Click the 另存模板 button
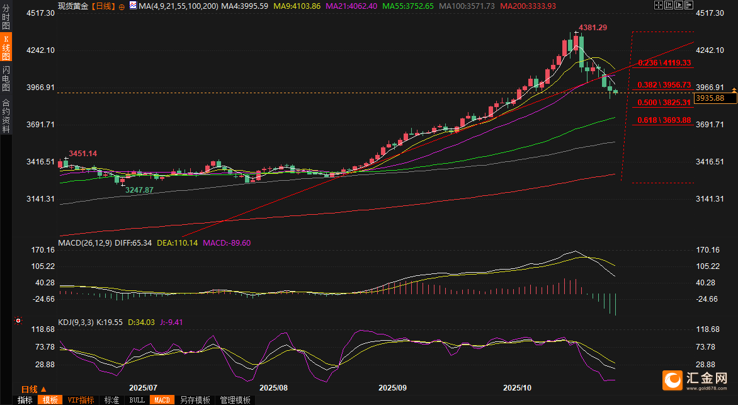Screen dimensions: 738x405 195,400
